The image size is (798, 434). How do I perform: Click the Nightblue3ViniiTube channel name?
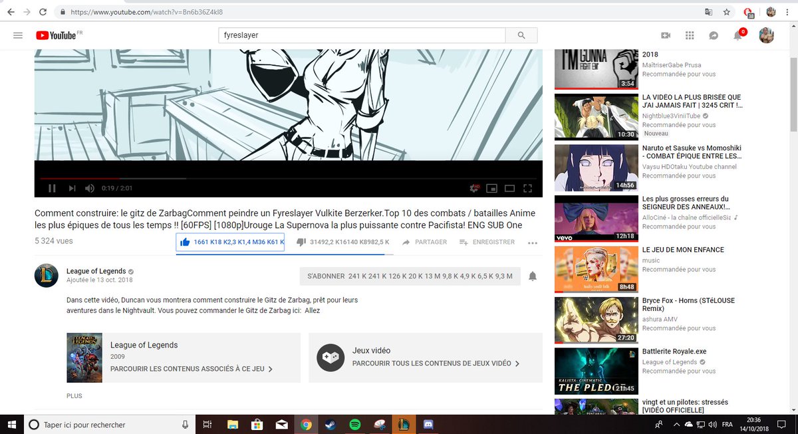pyautogui.click(x=670, y=116)
